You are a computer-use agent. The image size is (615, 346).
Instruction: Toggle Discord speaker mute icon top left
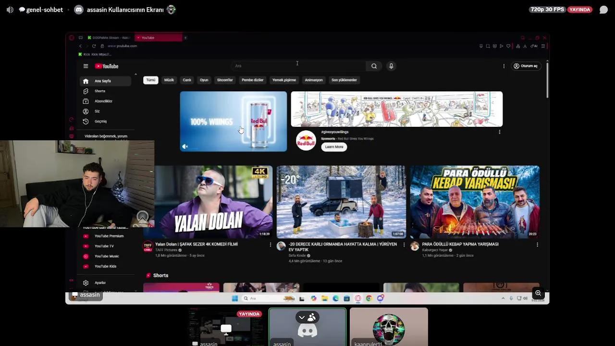[10, 10]
